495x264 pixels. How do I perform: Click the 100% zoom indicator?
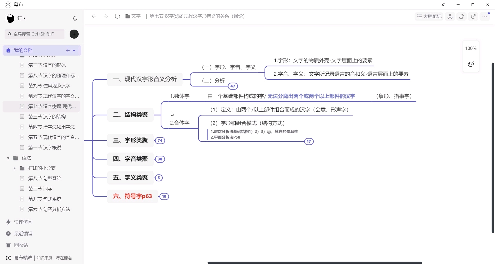[x=471, y=48]
